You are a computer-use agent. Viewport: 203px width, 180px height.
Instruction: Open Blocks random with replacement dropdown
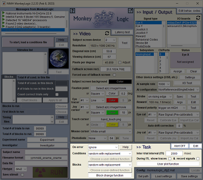click(110, 165)
